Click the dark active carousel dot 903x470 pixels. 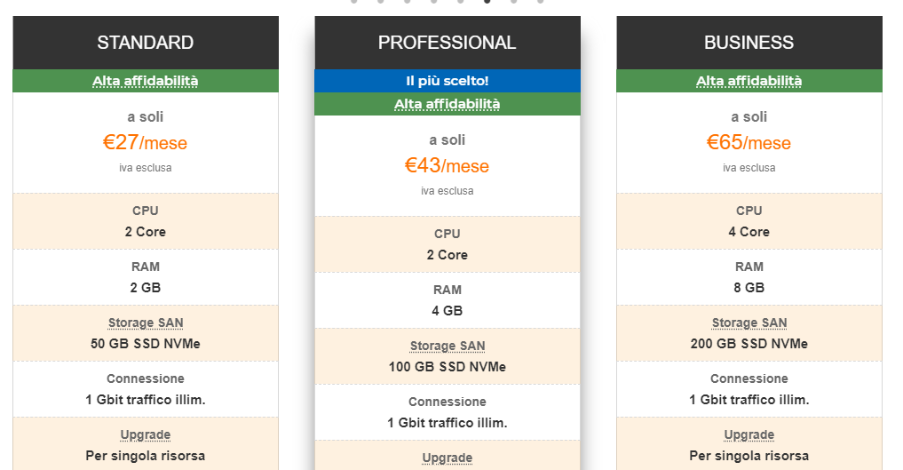(487, 2)
